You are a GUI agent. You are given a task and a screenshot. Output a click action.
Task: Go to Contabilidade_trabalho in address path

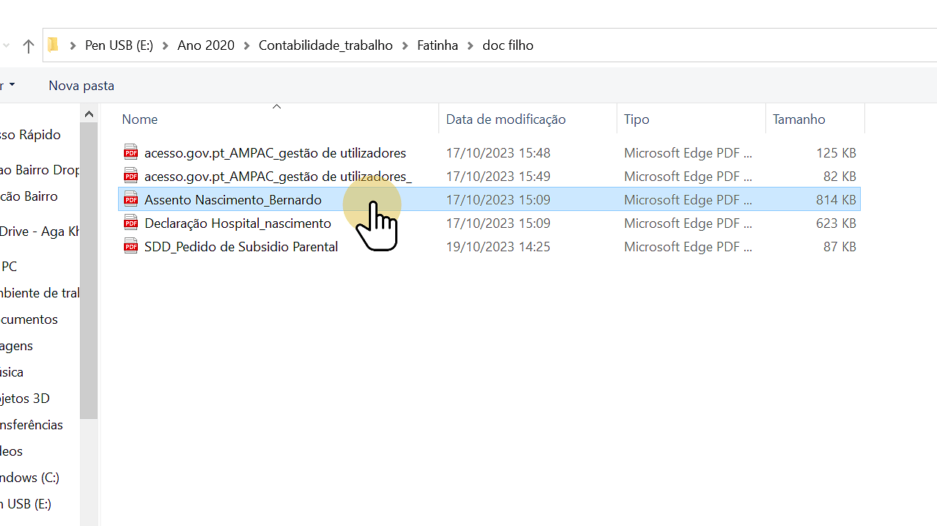coord(326,45)
